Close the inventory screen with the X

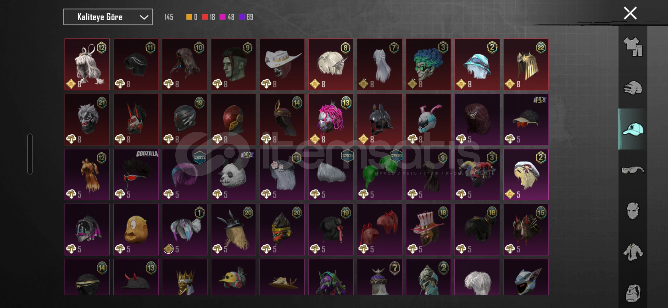pyautogui.click(x=630, y=13)
